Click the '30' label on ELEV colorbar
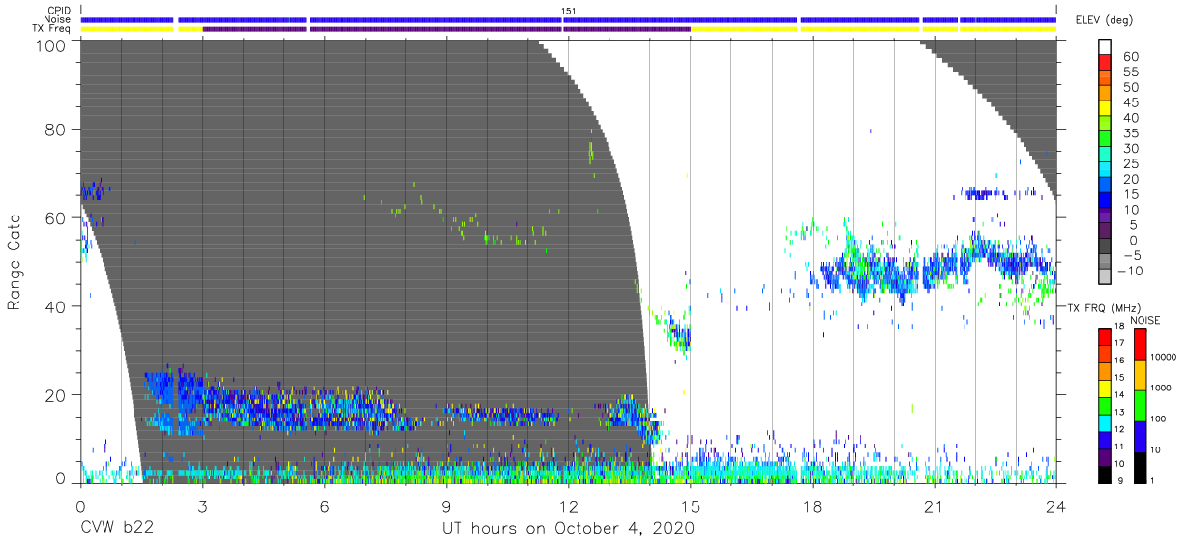Viewport: 1188px width, 548px height. click(1129, 149)
